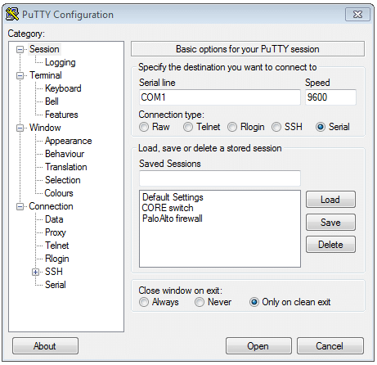Open the Selection settings category
Viewport: 377px width, 365px height.
pos(62,180)
